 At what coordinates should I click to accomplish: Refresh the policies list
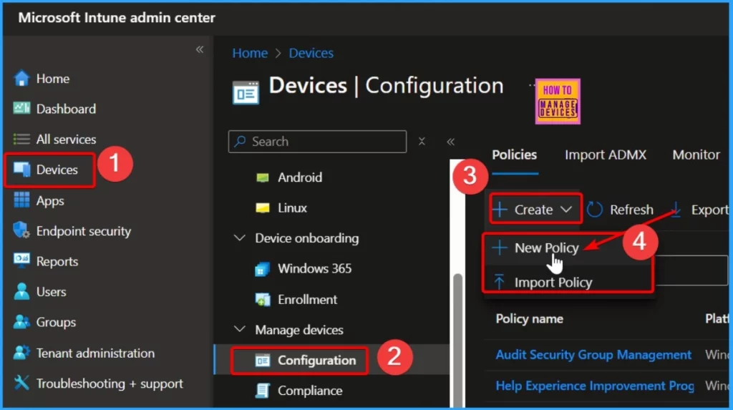621,210
